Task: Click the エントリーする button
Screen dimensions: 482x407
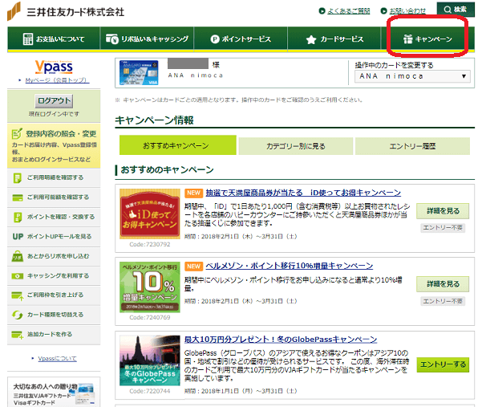Action: point(443,364)
